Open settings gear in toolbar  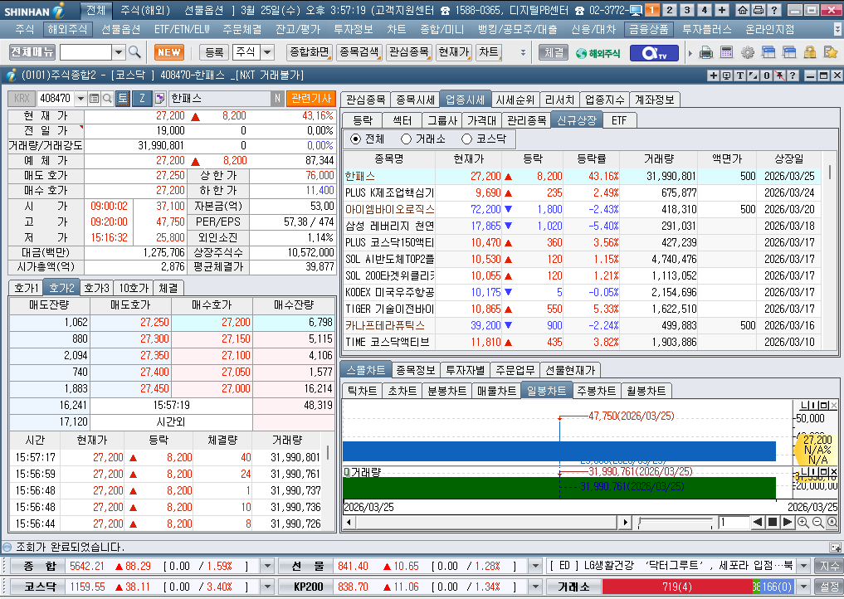coord(747,53)
